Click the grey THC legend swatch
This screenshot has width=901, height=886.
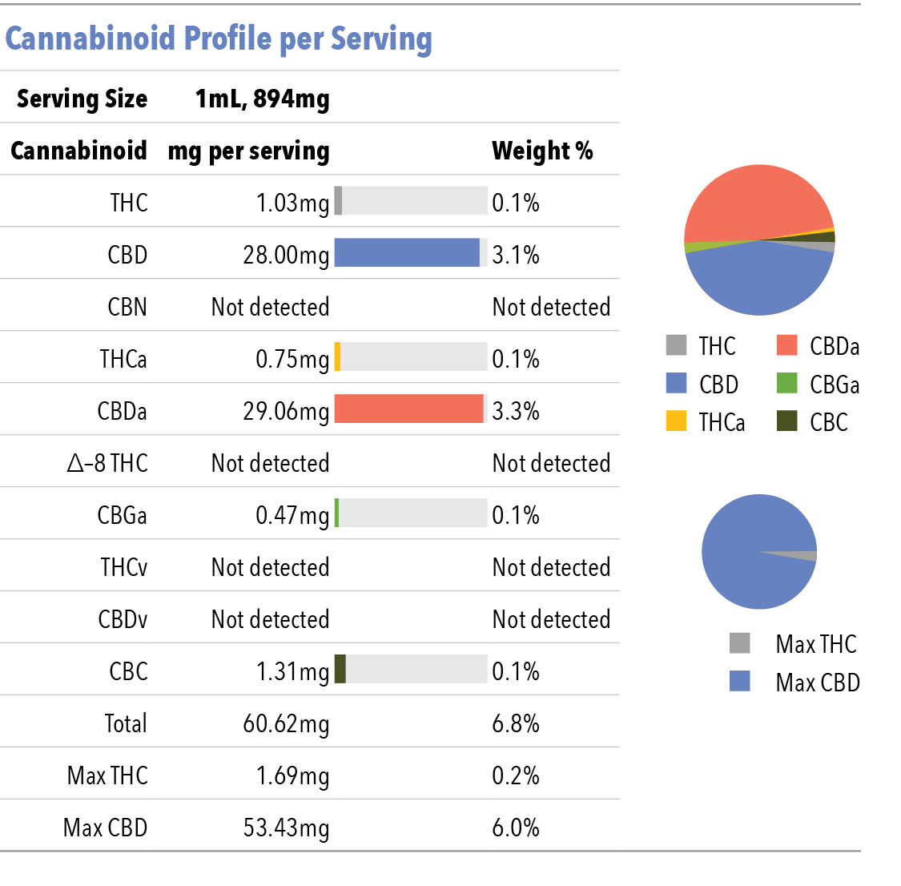pyautogui.click(x=676, y=345)
